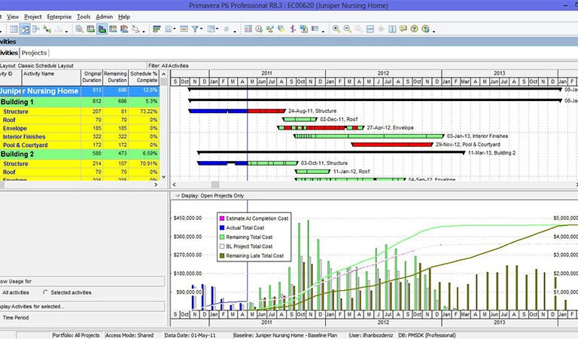Toggle the Hint Help speech bubble icon

(x=403, y=29)
